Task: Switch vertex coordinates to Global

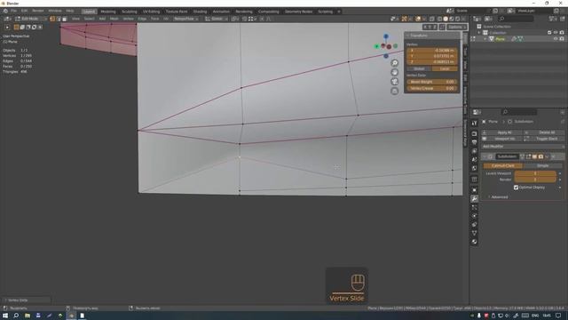Action: pyautogui.click(x=419, y=69)
